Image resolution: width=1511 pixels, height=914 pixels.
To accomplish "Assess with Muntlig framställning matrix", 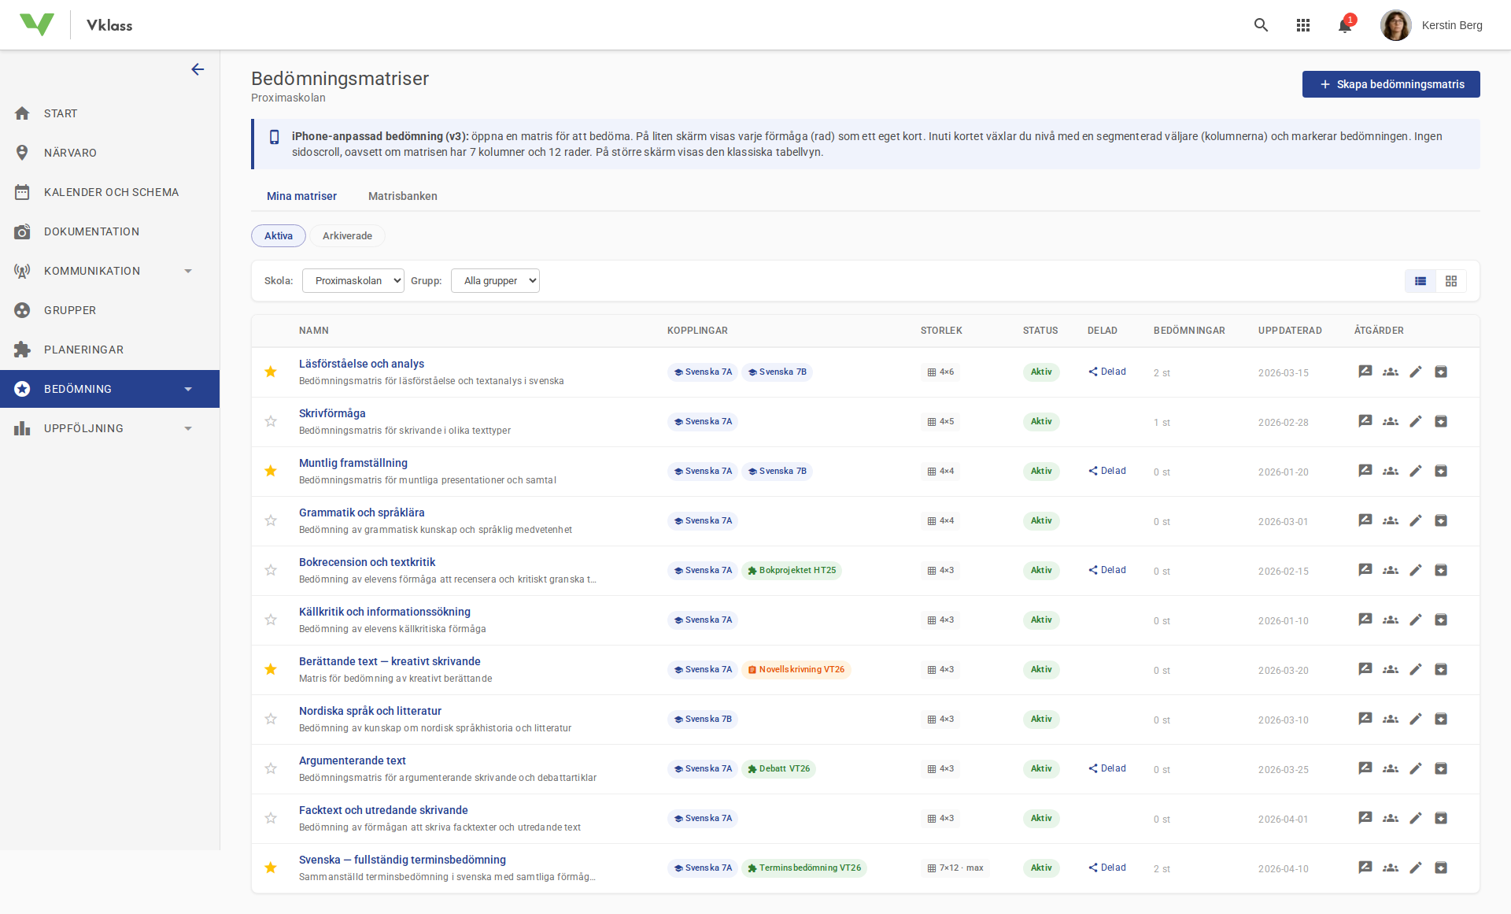I will click(x=1365, y=471).
